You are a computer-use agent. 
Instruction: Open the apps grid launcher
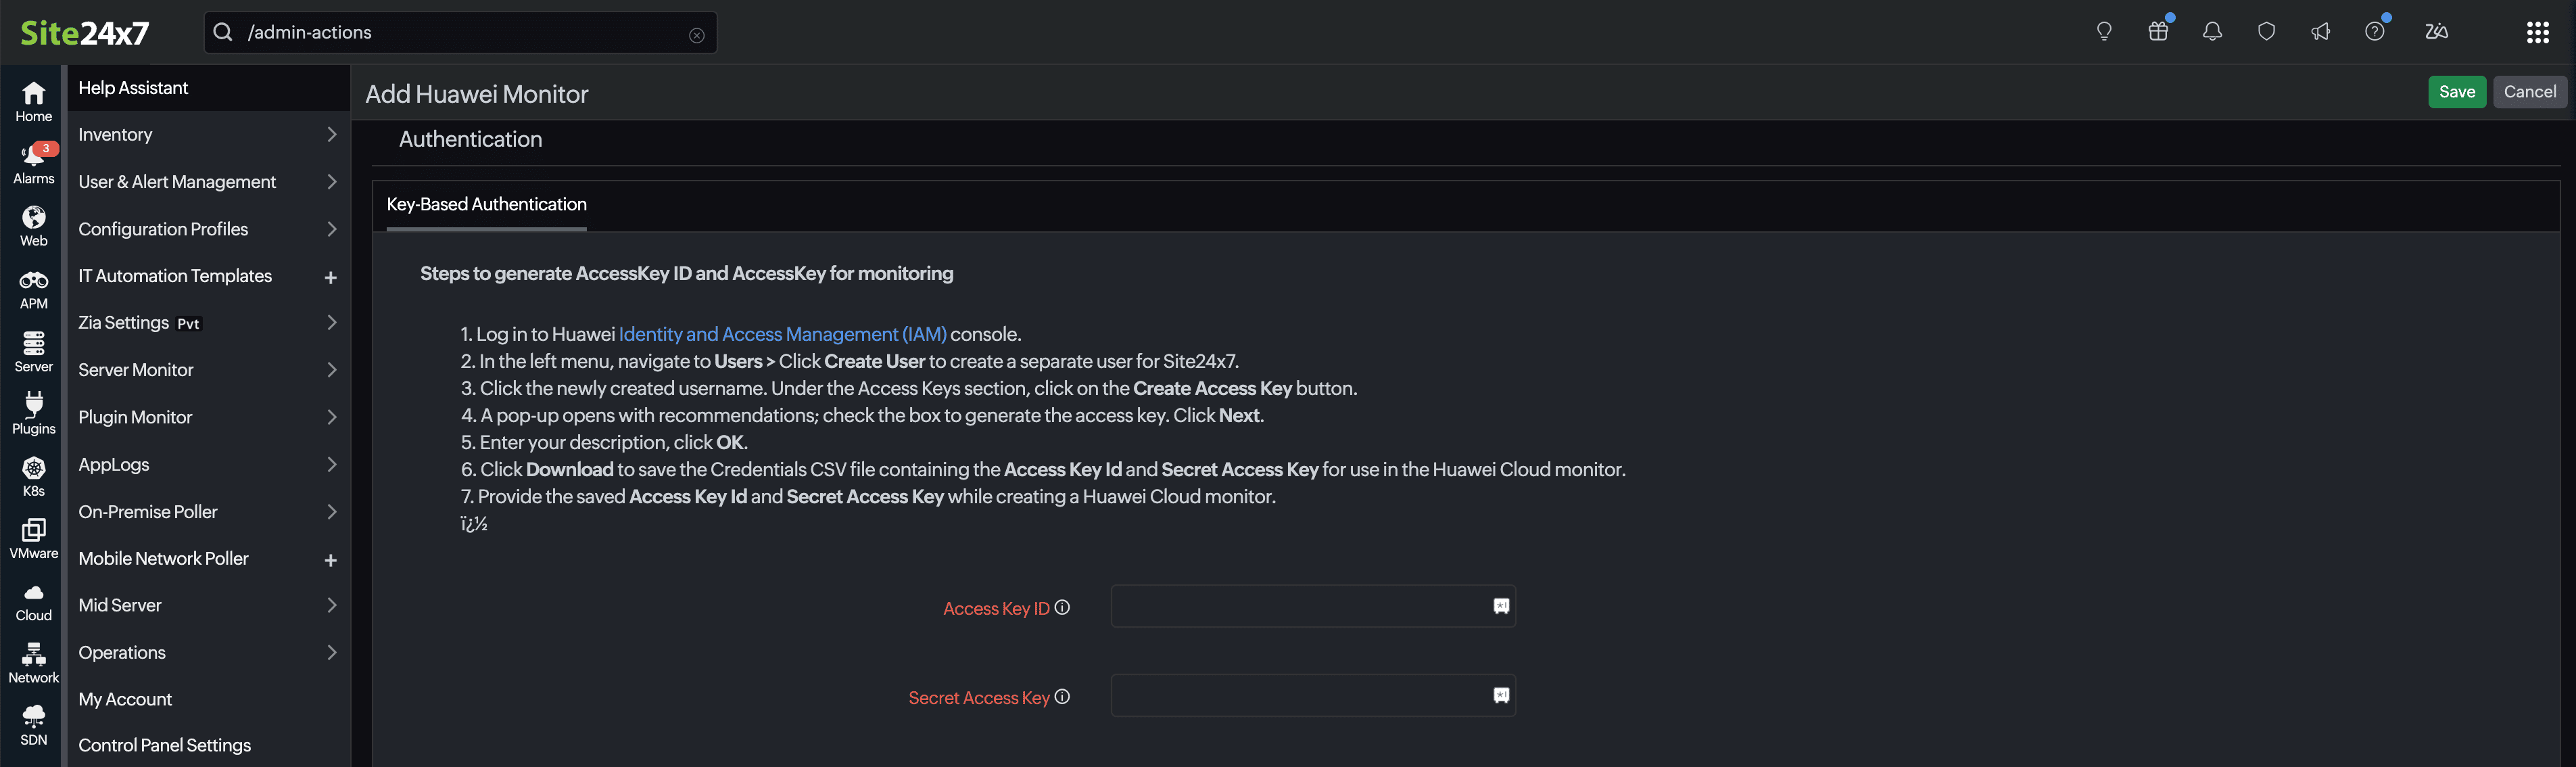point(2537,32)
